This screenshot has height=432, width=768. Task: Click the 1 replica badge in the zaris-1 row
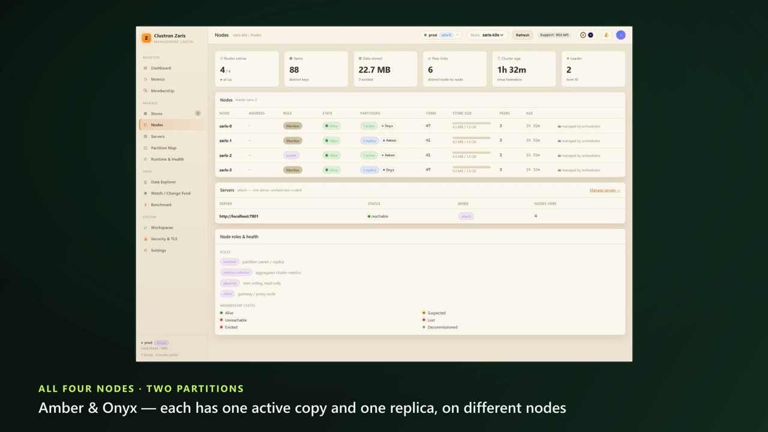[x=369, y=140]
